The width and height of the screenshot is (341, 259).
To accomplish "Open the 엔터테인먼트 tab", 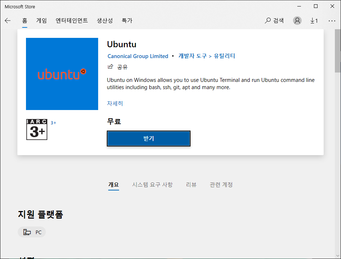I will (x=72, y=21).
